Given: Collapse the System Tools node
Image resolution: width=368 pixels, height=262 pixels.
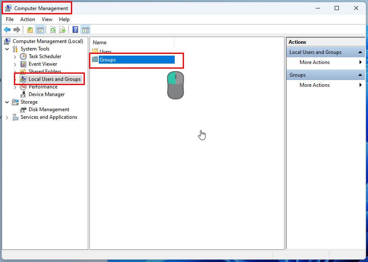Looking at the screenshot, I should pyautogui.click(x=7, y=49).
